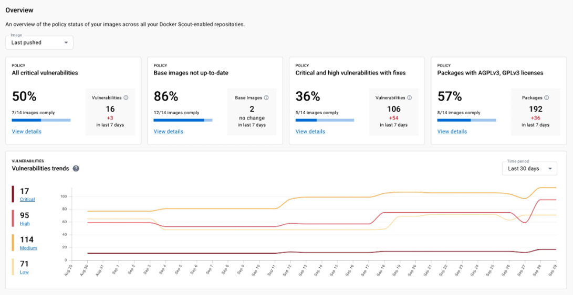The image size is (573, 295).
Task: Open the Time period 'Last 30 days' dropdown
Action: (x=529, y=169)
